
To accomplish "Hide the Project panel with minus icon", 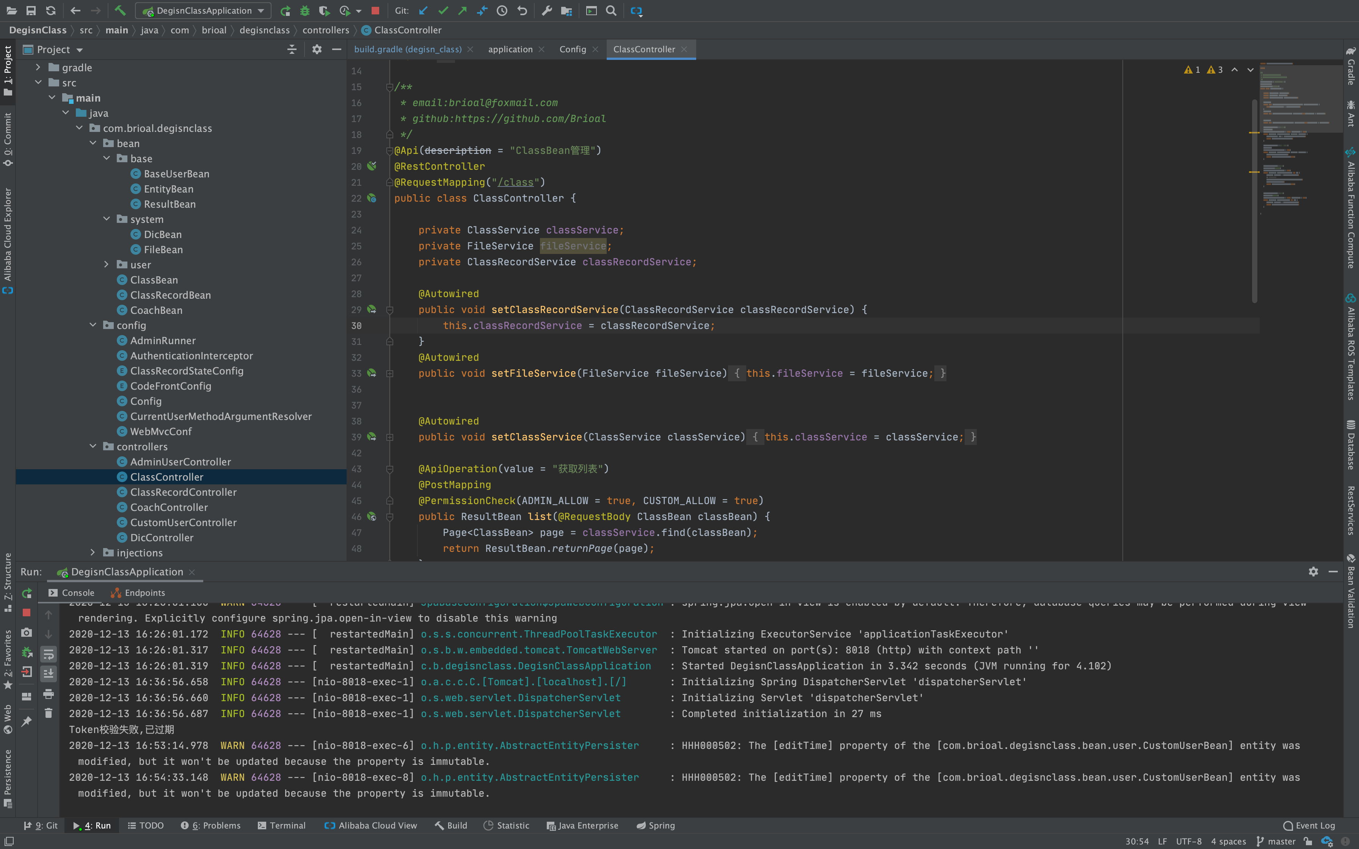I will 336,49.
